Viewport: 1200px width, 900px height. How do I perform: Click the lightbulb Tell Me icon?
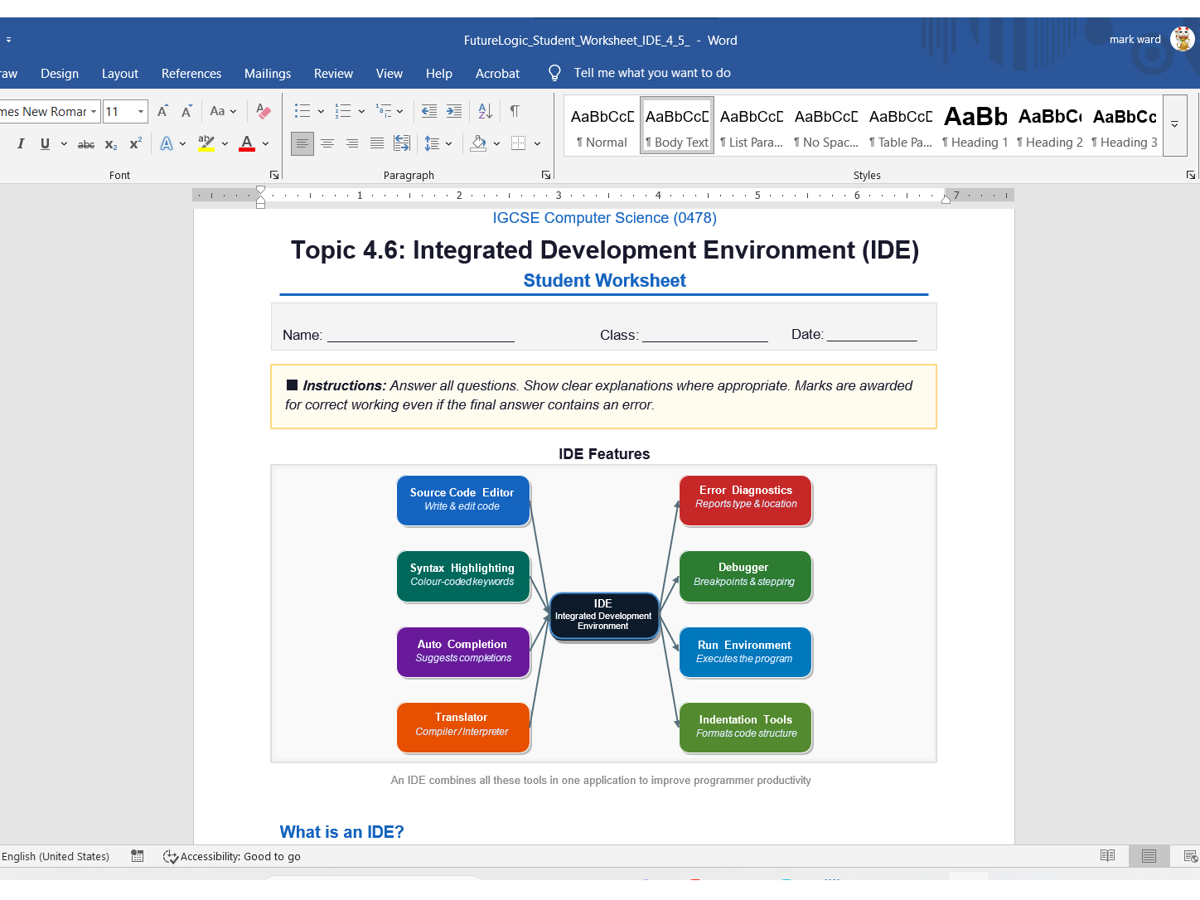[554, 73]
